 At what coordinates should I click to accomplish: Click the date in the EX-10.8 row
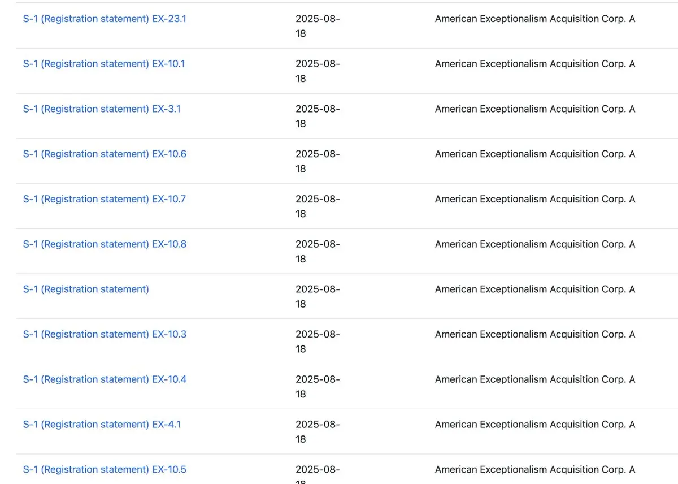pos(318,252)
